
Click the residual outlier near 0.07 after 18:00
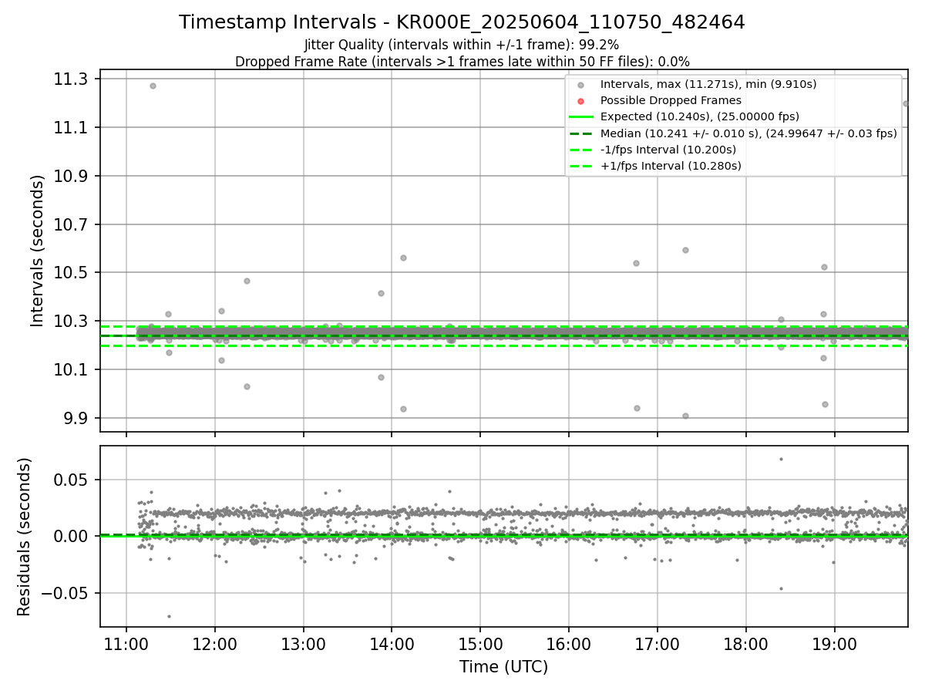(x=781, y=459)
